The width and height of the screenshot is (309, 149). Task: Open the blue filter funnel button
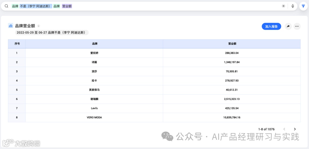[303, 6]
